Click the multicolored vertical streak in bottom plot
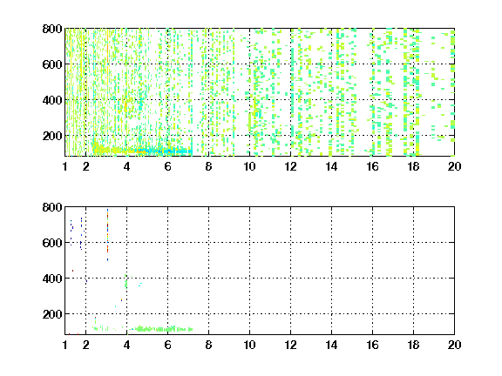The width and height of the screenshot is (502, 376). (107, 235)
